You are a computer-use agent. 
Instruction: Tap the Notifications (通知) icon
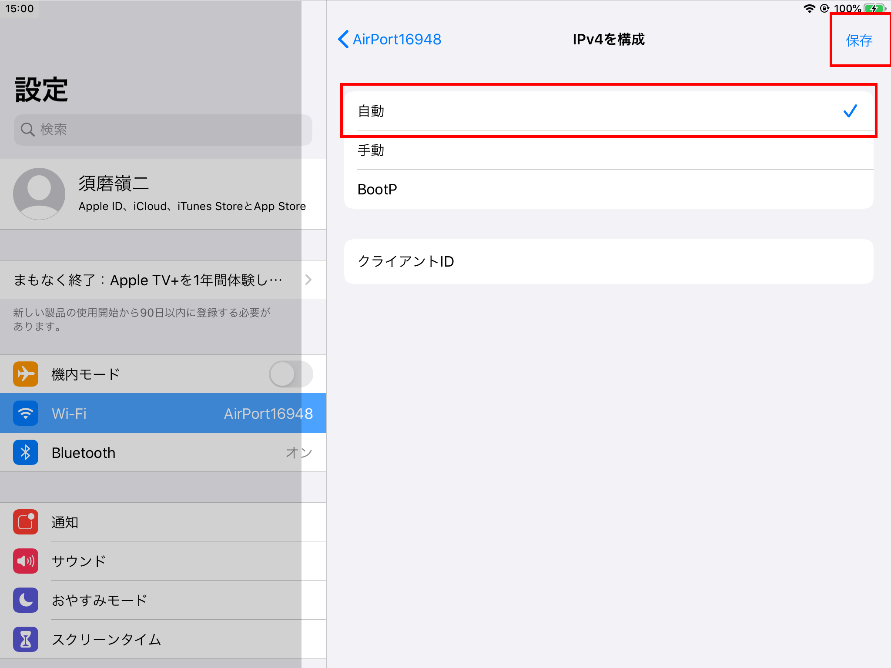pos(26,522)
